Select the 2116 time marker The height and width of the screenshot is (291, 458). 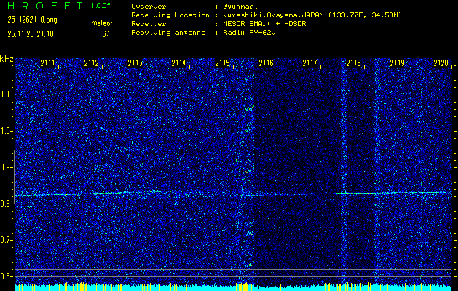(266, 64)
